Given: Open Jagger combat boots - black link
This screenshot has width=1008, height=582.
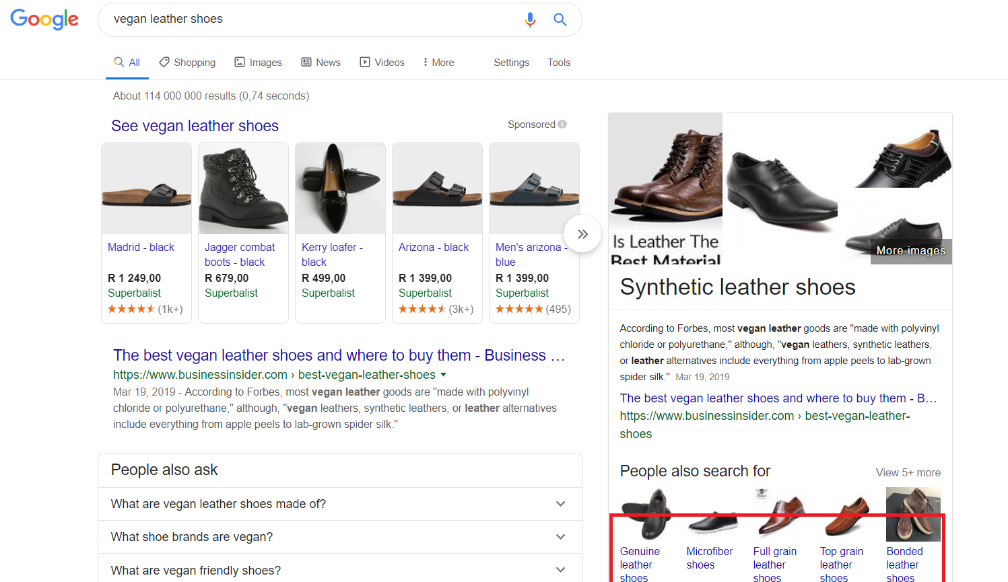Looking at the screenshot, I should [x=240, y=254].
